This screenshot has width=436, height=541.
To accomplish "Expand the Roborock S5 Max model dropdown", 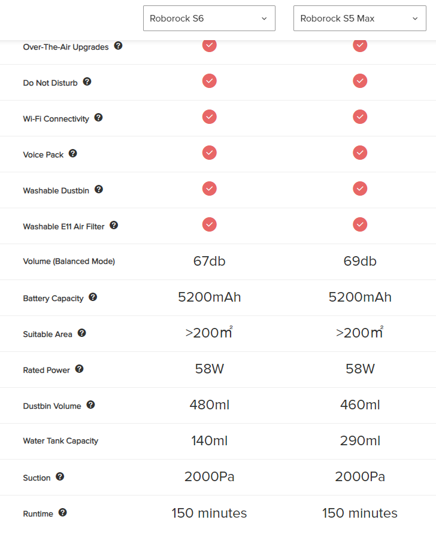I will click(360, 19).
